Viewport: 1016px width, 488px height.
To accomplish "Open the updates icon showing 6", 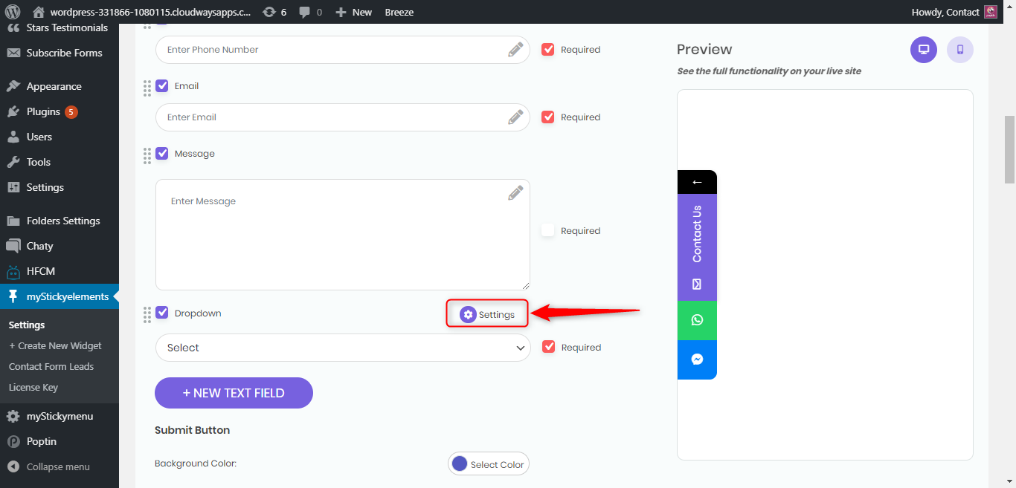I will click(x=269, y=12).
